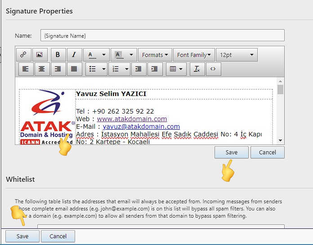Click the editor scrollbar down arrow
This screenshot has height=245, width=313.
(280, 140)
